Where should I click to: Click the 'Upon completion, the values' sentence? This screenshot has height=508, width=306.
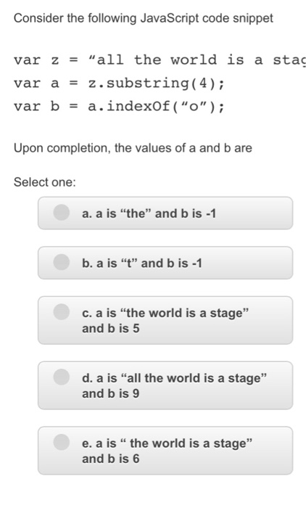pyautogui.click(x=133, y=148)
